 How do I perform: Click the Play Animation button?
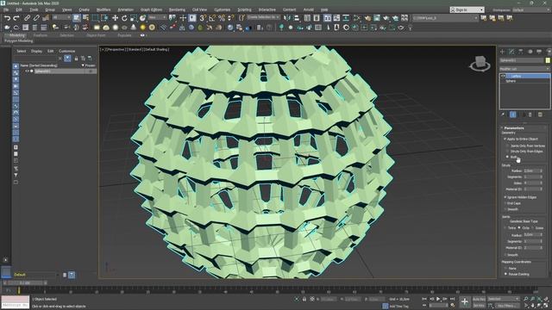(x=438, y=299)
